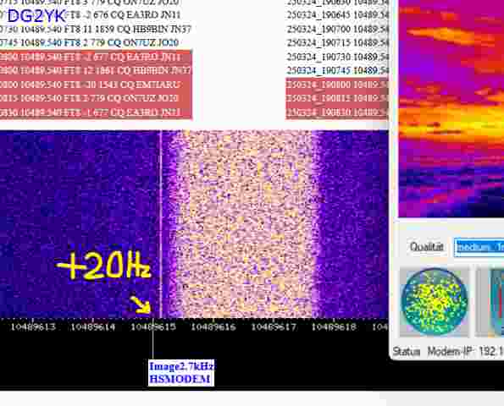Click the circular constellation diagram thumbnail
The height and width of the screenshot is (406, 504).
point(434,302)
